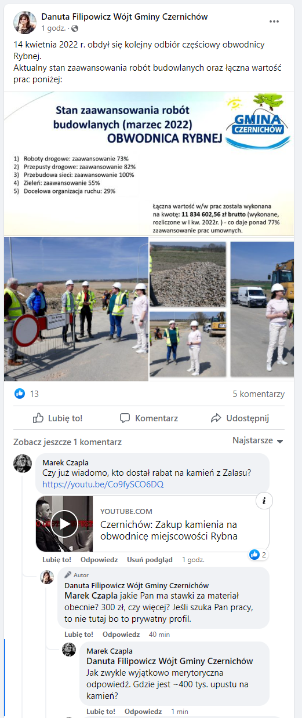Click the author's avatar in reply comment
302x718 pixels.
coord(47,577)
